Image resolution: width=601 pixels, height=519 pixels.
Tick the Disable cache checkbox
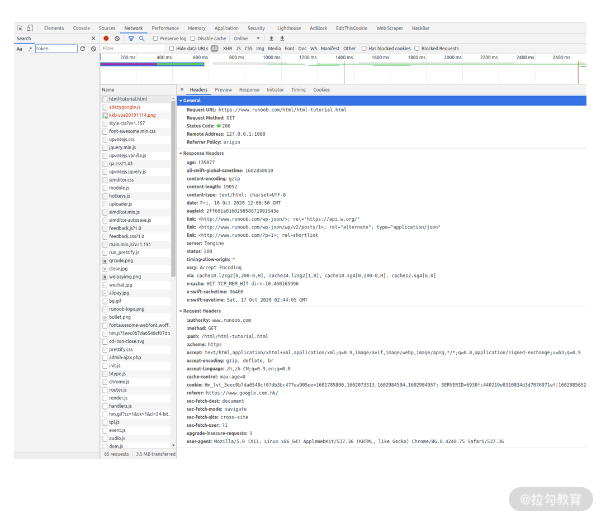[x=193, y=39]
